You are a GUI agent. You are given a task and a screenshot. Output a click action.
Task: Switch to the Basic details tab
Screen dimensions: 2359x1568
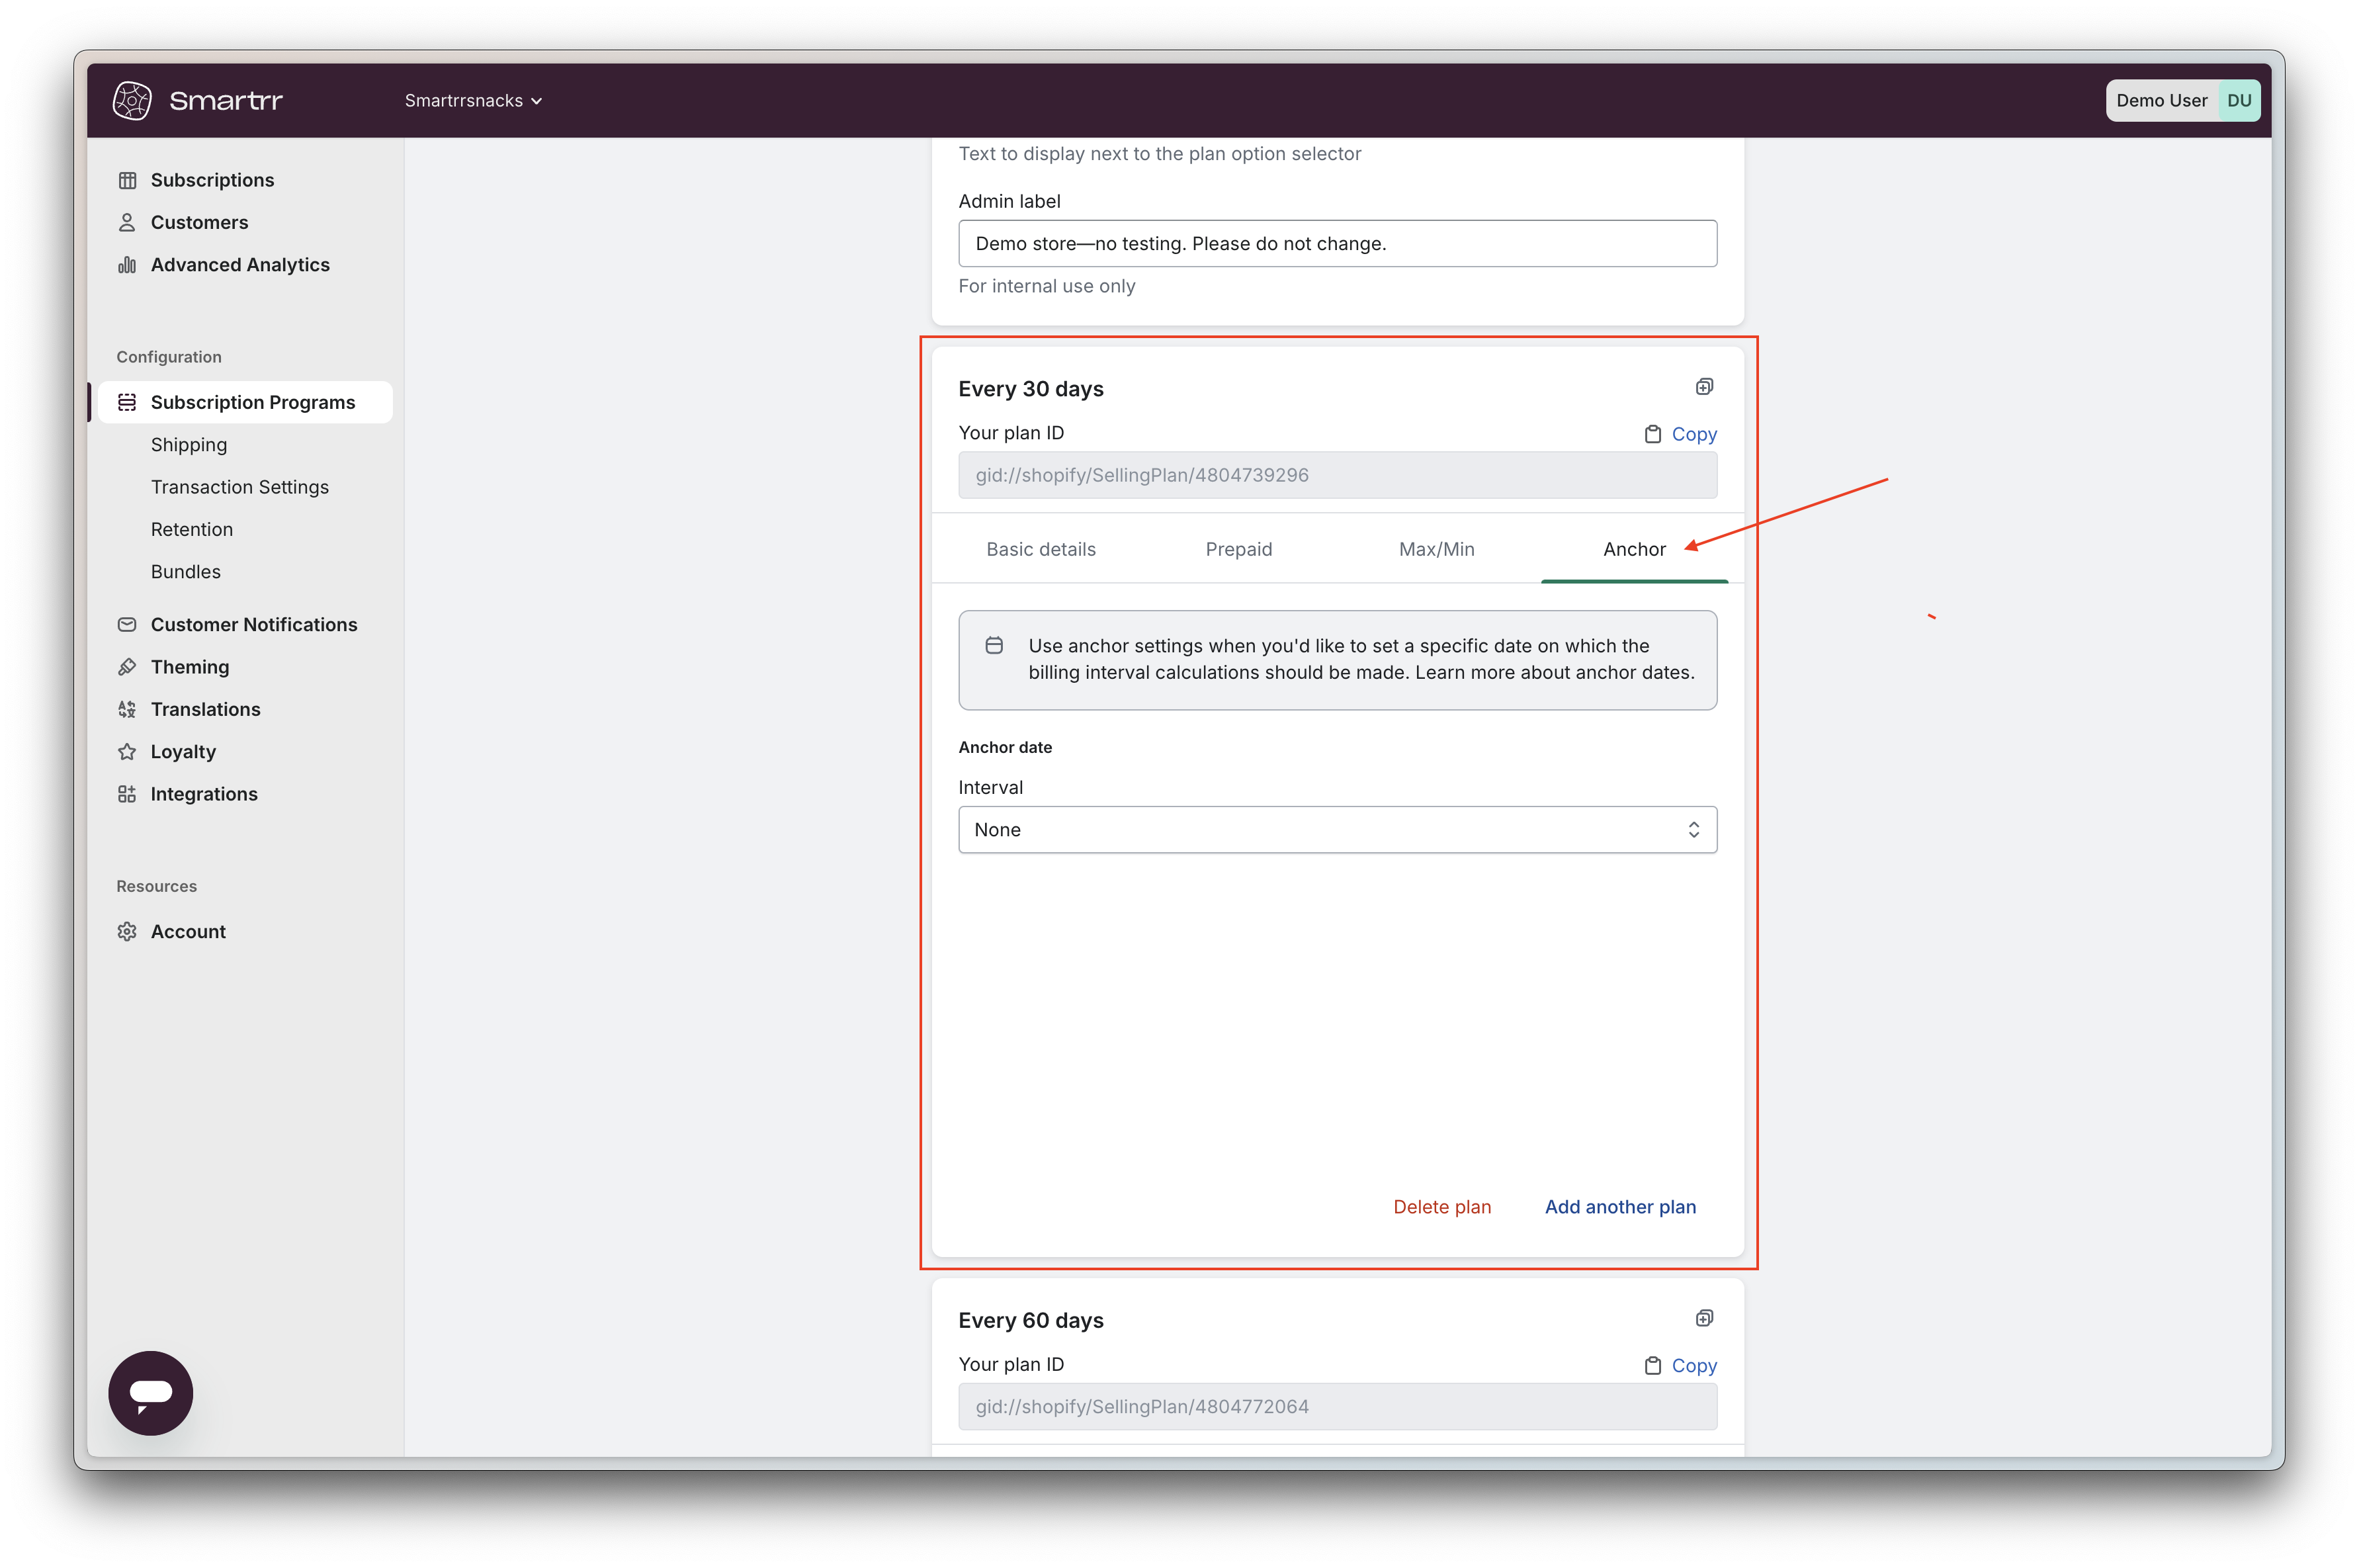(1041, 549)
